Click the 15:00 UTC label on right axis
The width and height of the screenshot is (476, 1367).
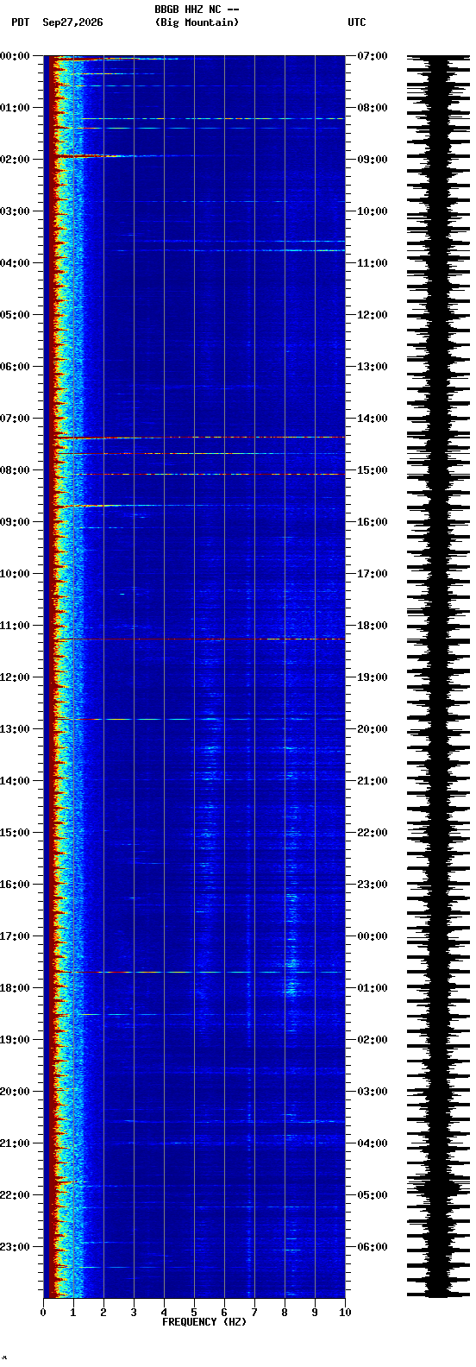pyautogui.click(x=372, y=470)
